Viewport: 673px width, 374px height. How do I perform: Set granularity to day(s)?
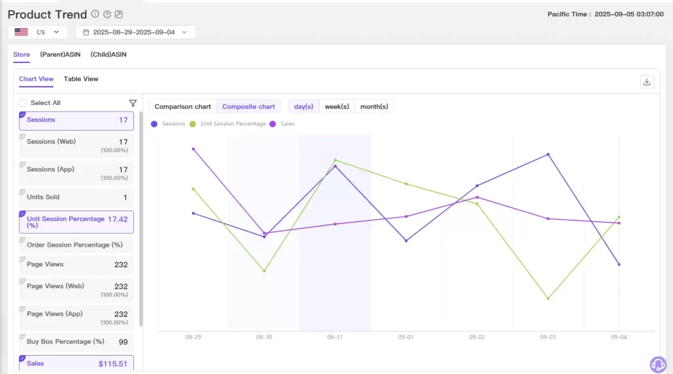tap(304, 107)
